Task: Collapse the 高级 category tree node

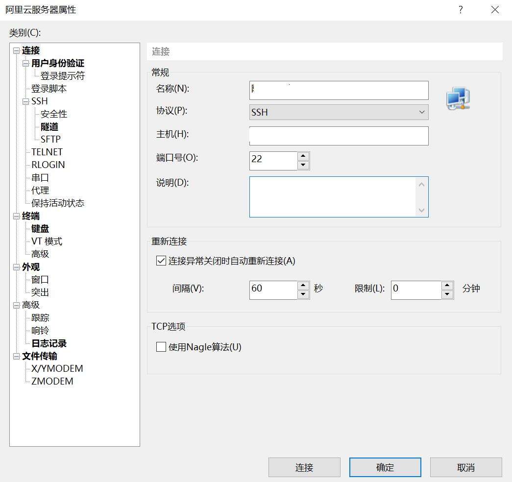Action: tap(16, 305)
